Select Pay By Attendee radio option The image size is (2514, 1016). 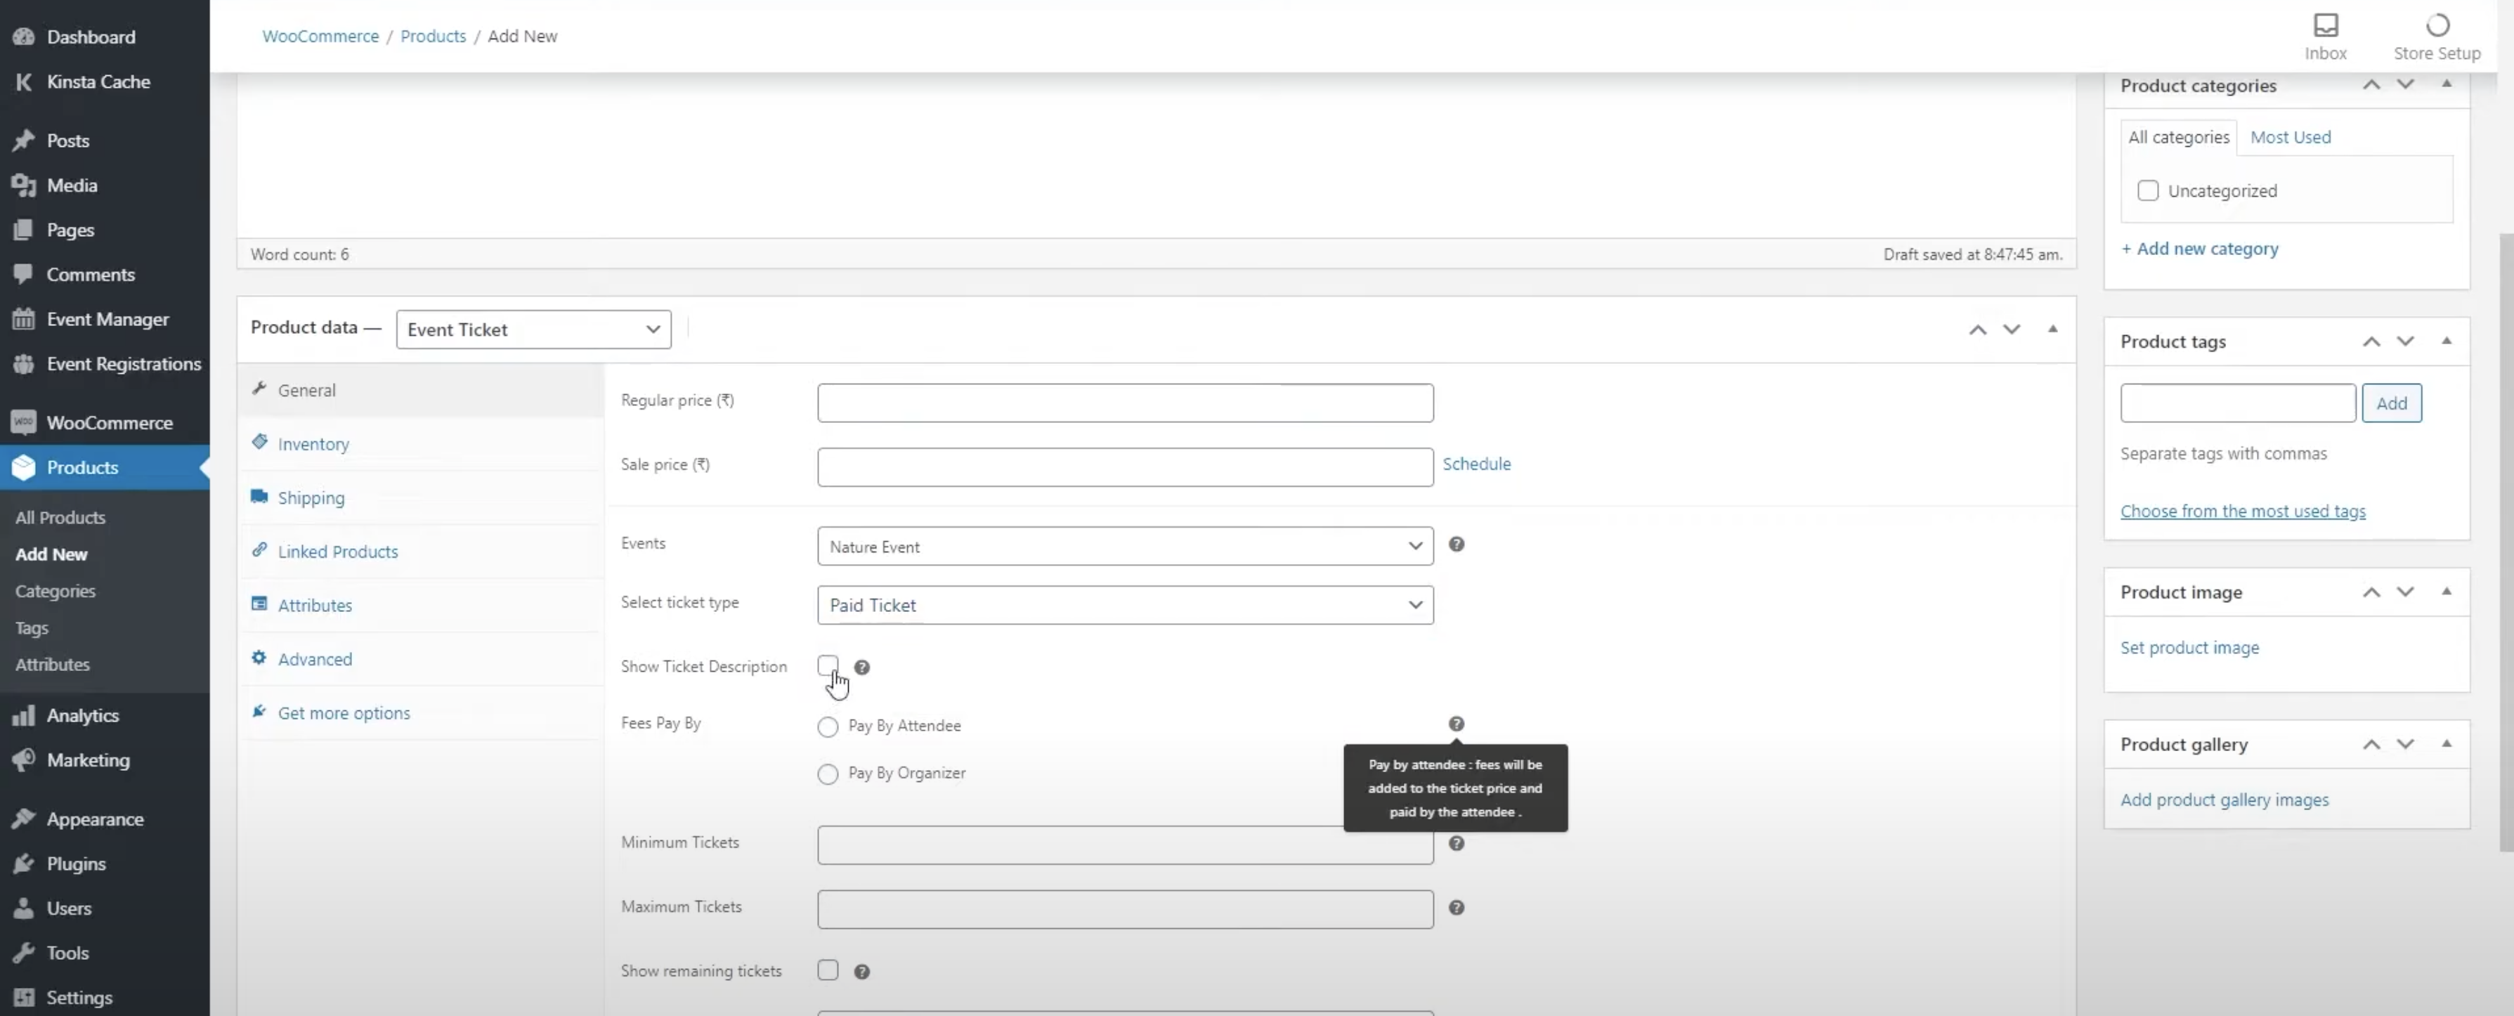click(828, 727)
